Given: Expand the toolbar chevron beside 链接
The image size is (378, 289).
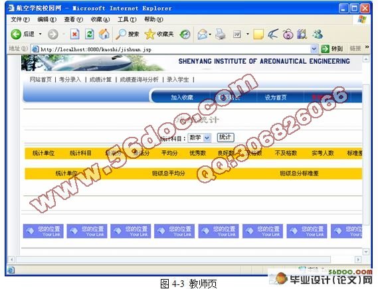Looking at the screenshot, I should click(x=367, y=47).
